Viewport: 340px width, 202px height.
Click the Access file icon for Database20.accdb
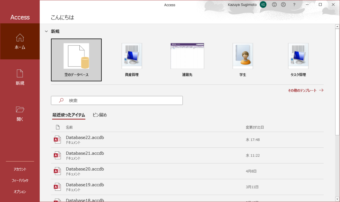(x=58, y=171)
